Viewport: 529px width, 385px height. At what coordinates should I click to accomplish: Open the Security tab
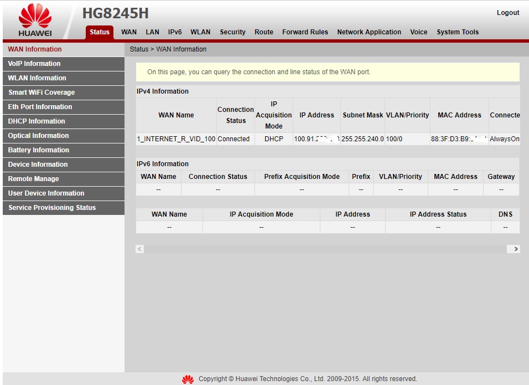[232, 32]
